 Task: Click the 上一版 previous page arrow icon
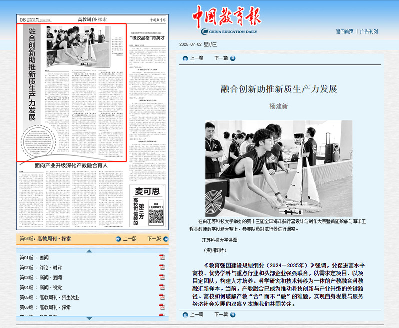(118, 239)
